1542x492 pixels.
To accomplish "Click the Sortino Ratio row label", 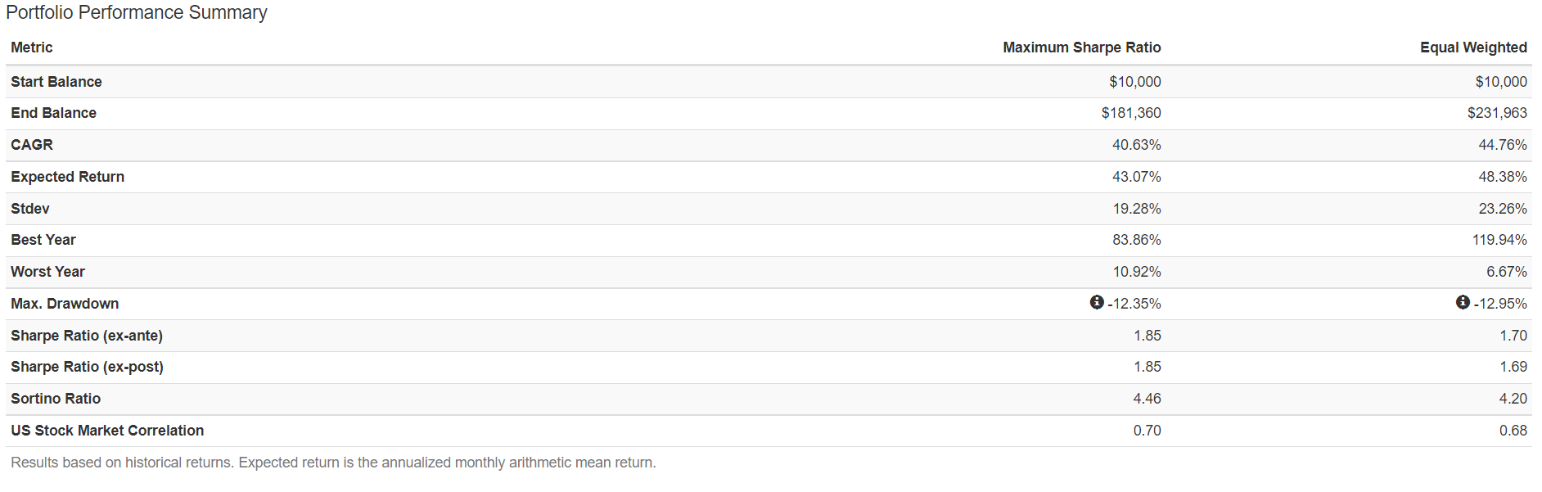I will [x=56, y=399].
